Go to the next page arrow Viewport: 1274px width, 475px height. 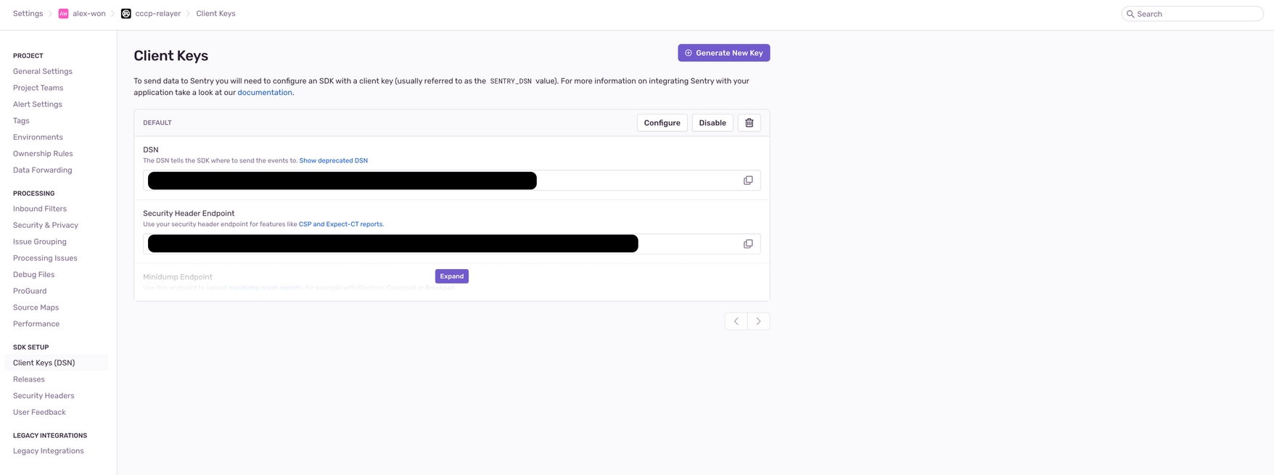[758, 321]
